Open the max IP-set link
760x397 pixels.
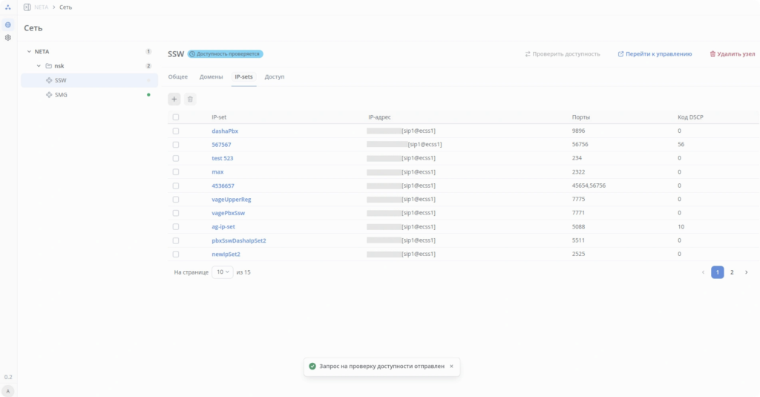(x=217, y=172)
